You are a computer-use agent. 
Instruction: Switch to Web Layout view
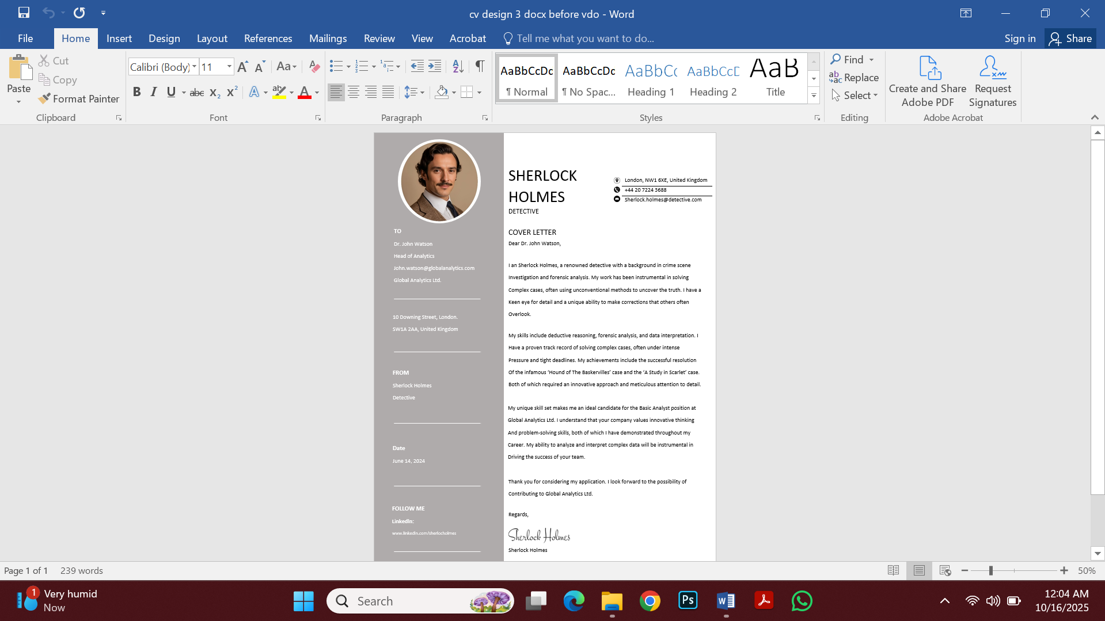pyautogui.click(x=944, y=570)
